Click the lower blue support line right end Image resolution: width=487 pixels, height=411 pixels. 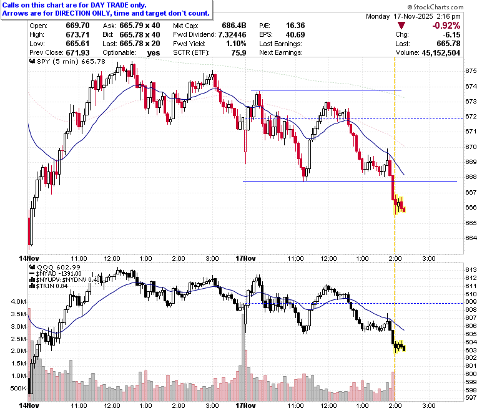pyautogui.click(x=454, y=181)
